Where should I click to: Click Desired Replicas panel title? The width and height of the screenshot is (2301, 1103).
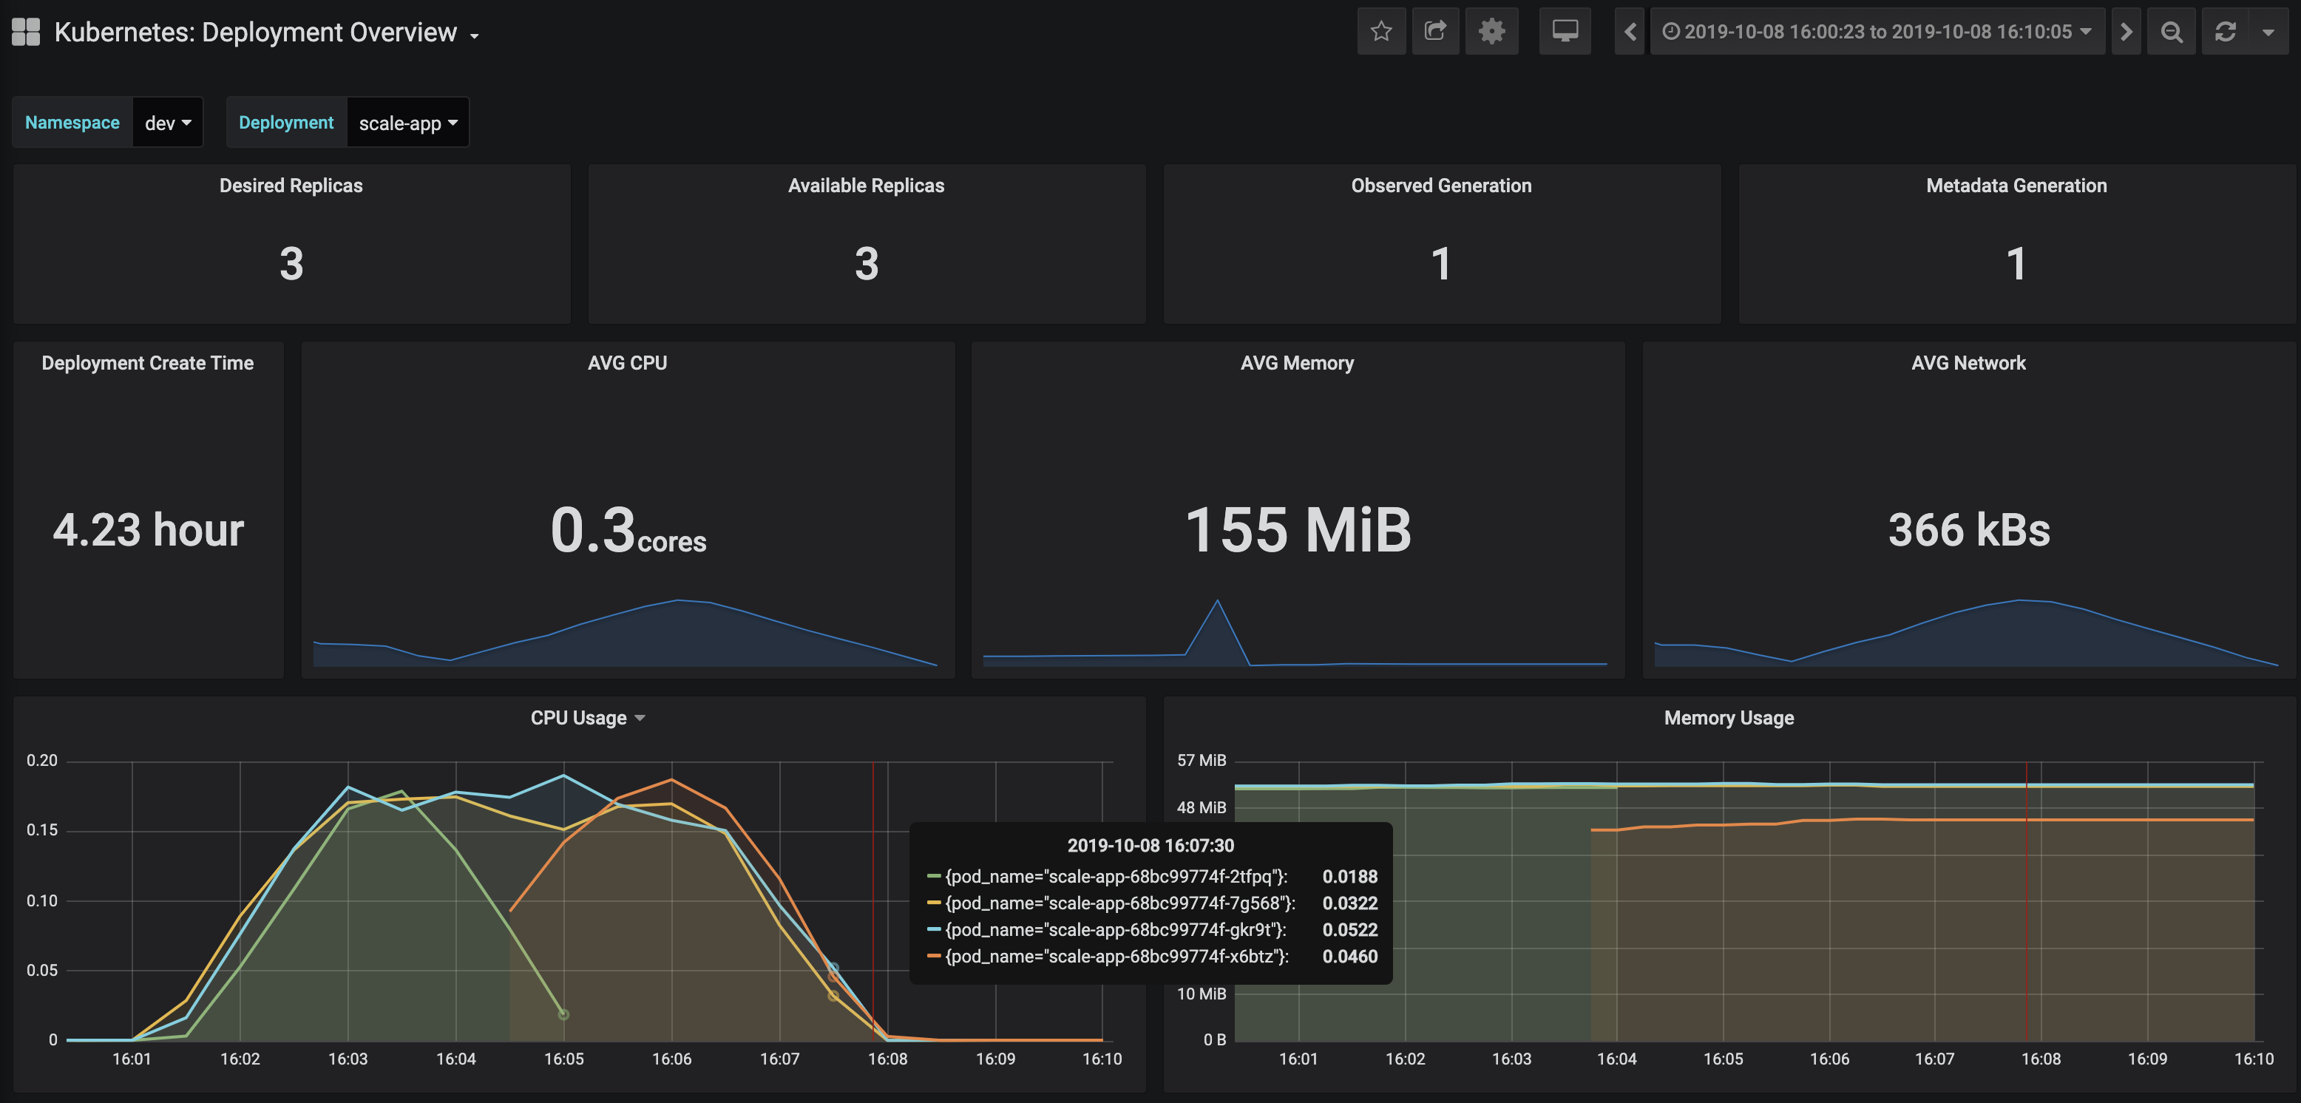click(x=291, y=186)
